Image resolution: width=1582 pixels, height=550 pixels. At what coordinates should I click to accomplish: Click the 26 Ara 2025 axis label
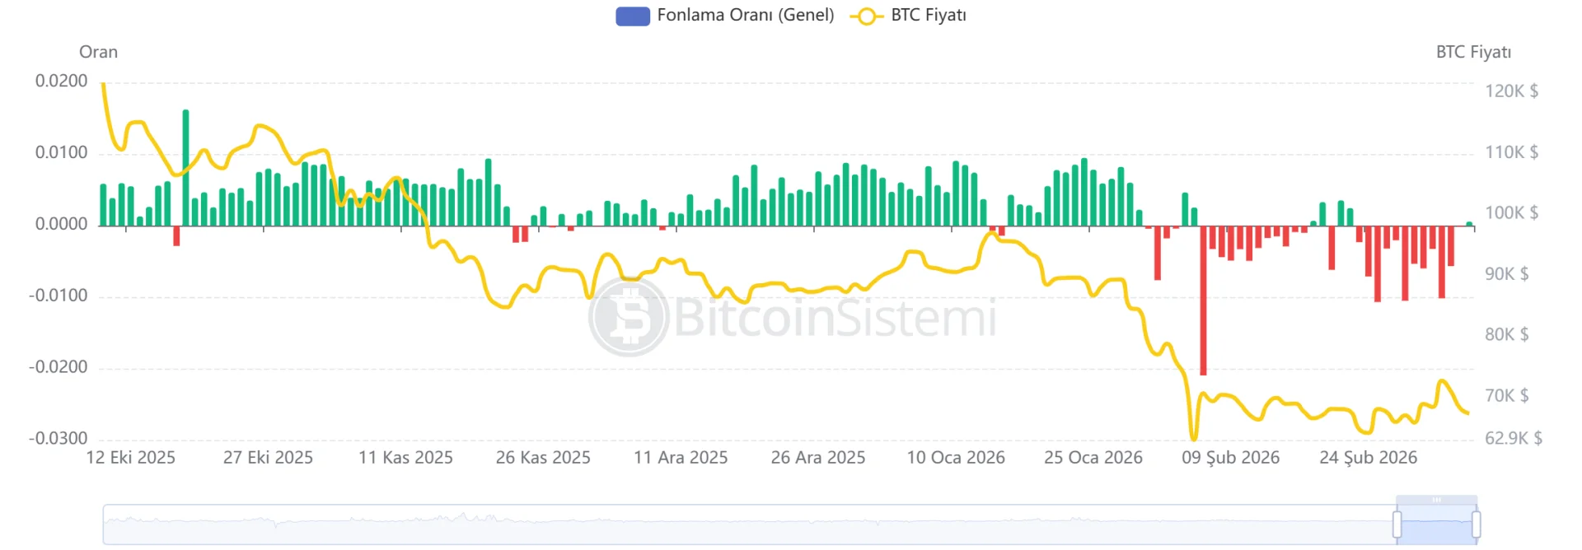point(817,458)
